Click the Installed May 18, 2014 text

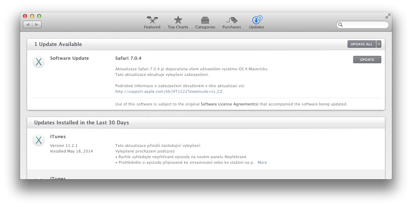point(72,151)
